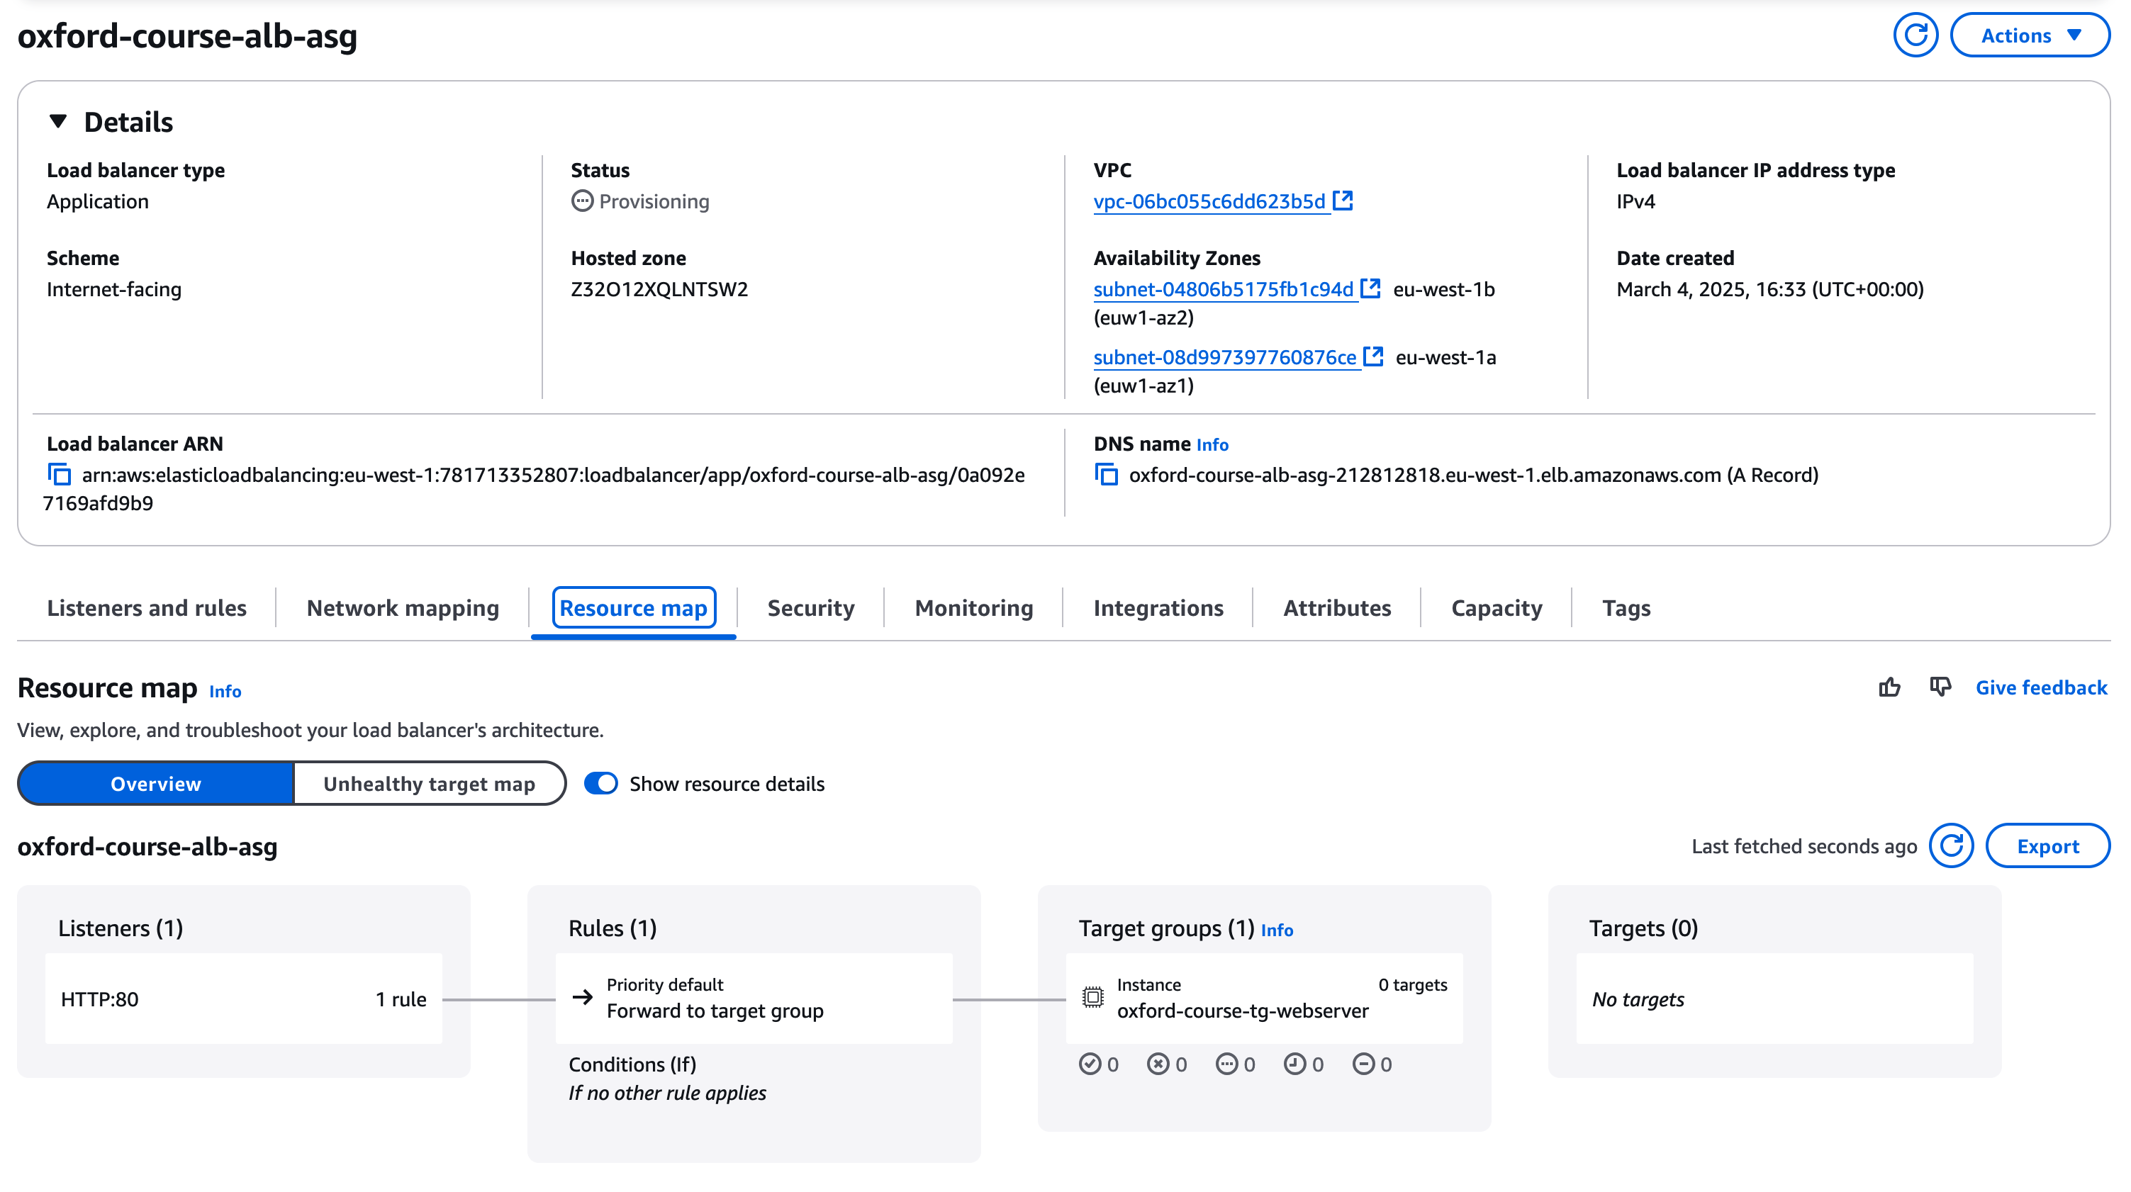Image resolution: width=2131 pixels, height=1192 pixels.
Task: Select the oxford-course-tg-webserver target group
Action: point(1242,1011)
